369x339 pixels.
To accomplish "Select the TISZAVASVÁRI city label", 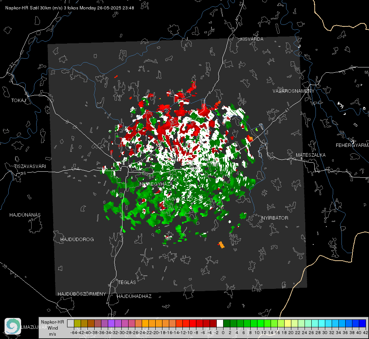I will pos(30,166).
